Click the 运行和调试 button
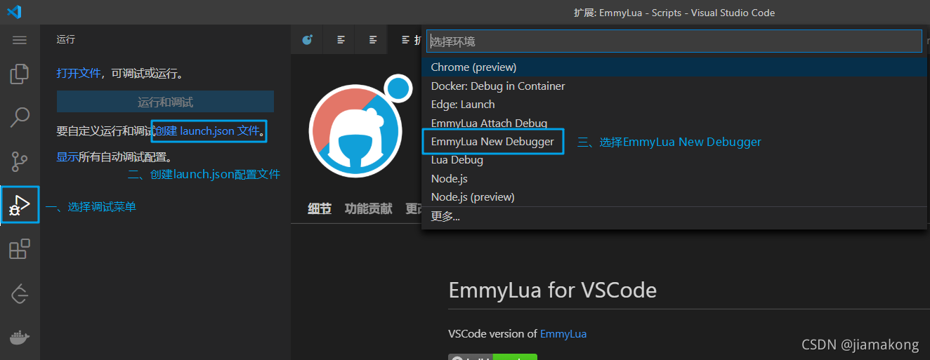This screenshot has height=360, width=930. (x=165, y=102)
